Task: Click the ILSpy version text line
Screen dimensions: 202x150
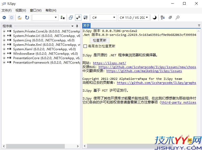Action: 110,31
